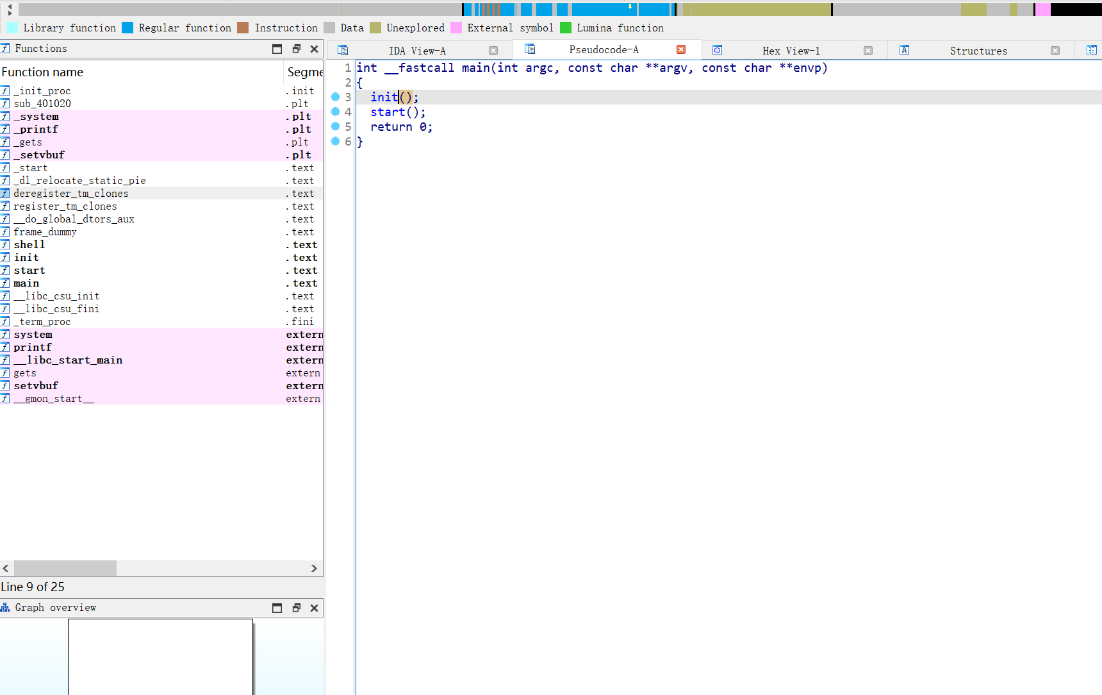Click the Structures tab icon
Viewport: 1102px width, 695px height.
(905, 50)
